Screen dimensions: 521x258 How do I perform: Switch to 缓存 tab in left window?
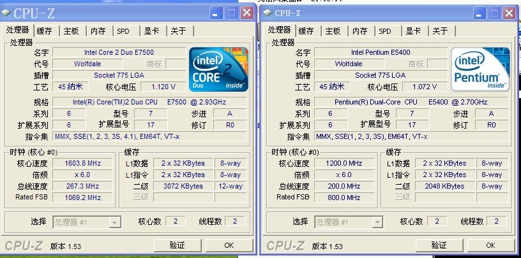pos(45,31)
